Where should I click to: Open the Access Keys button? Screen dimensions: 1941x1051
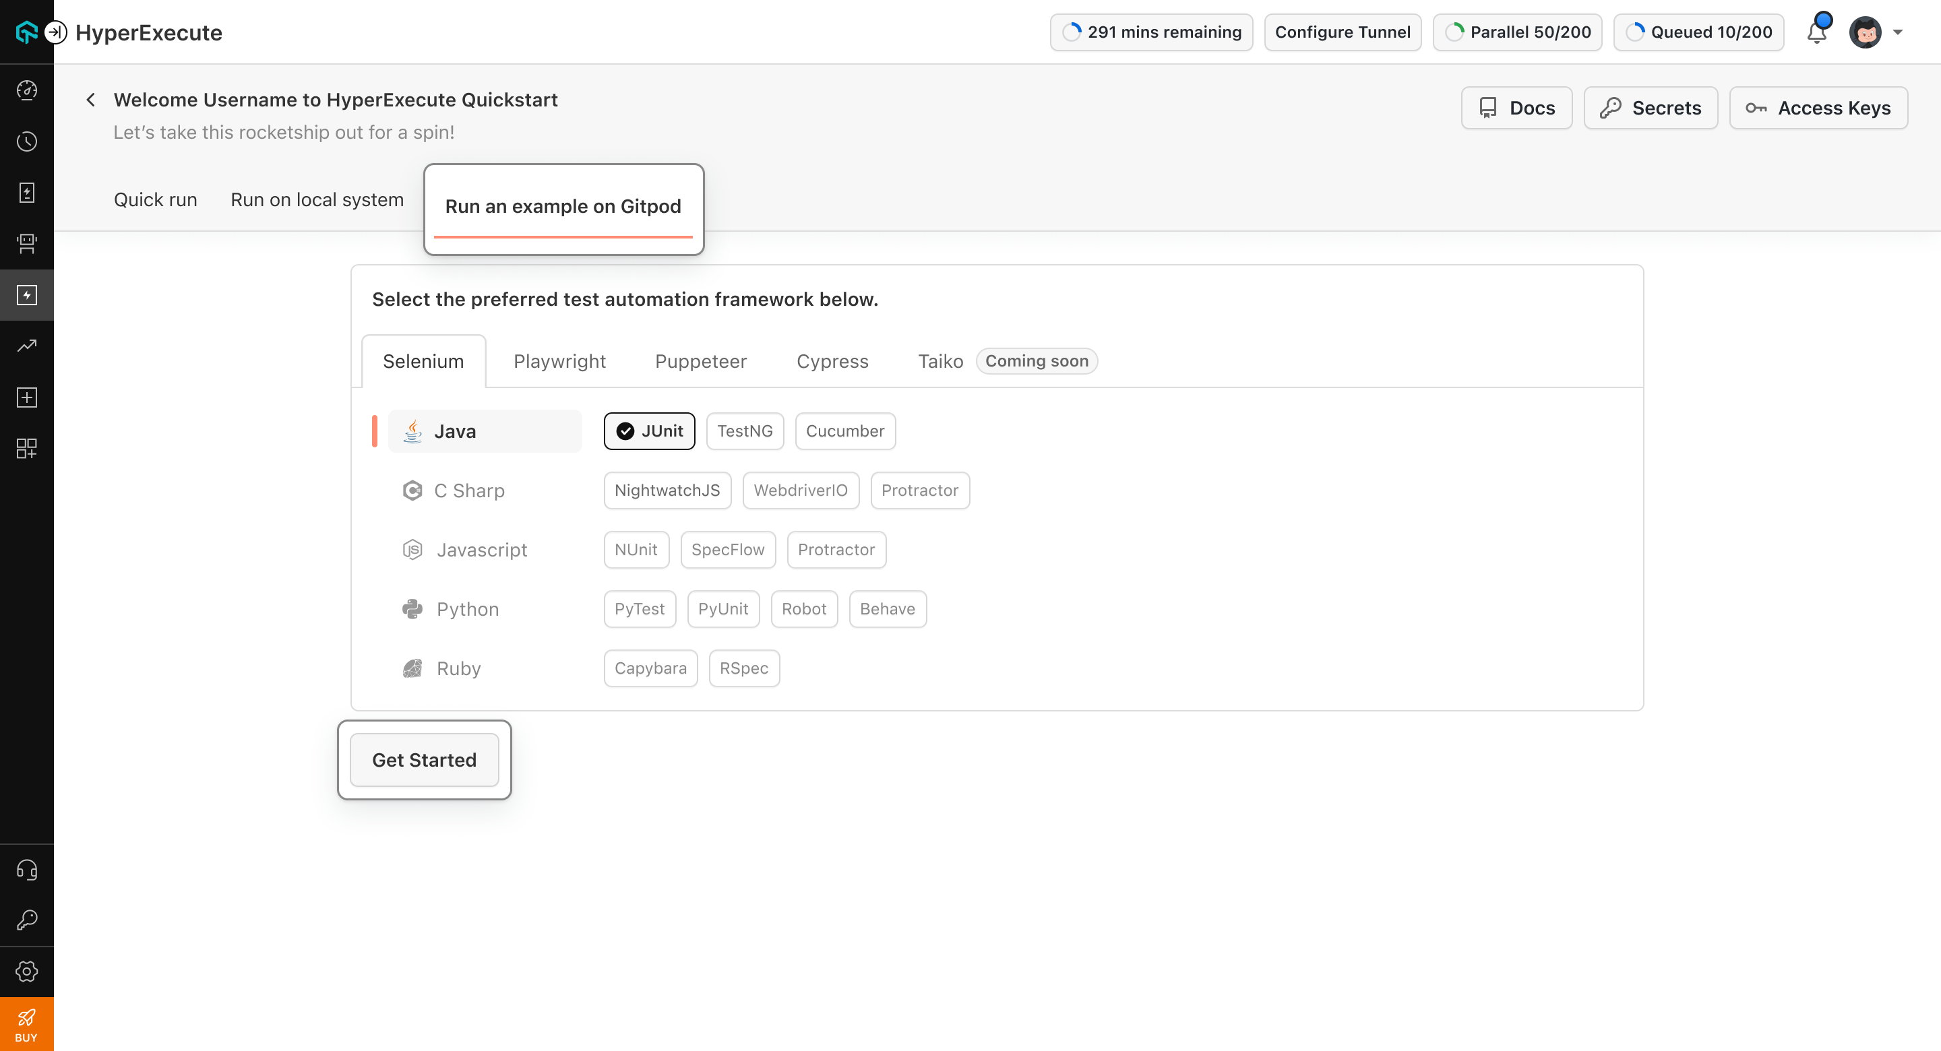[x=1818, y=108]
